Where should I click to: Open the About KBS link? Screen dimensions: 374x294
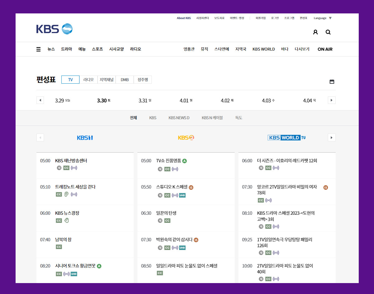click(x=184, y=18)
